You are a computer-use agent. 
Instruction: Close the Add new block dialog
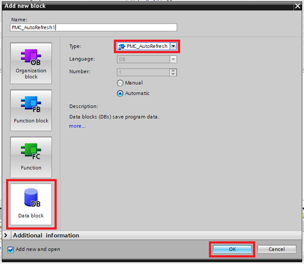[x=297, y=6]
